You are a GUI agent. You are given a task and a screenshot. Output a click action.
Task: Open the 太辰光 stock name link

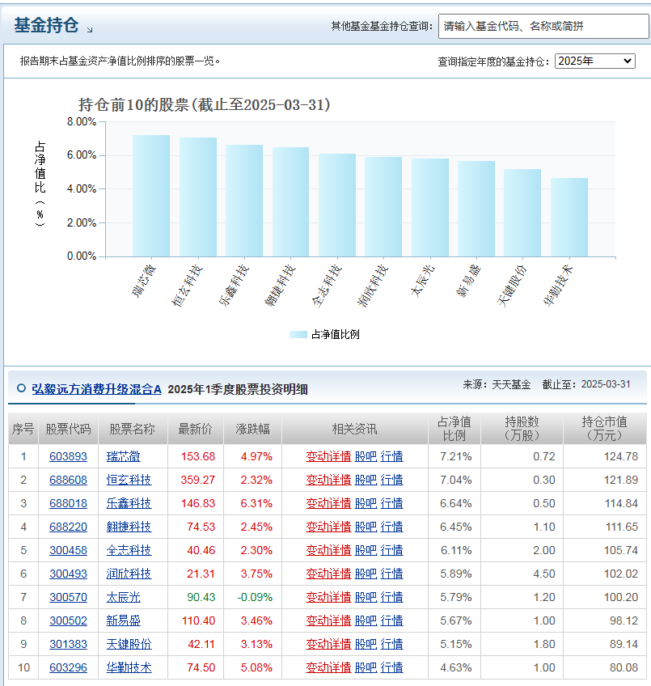tap(124, 597)
